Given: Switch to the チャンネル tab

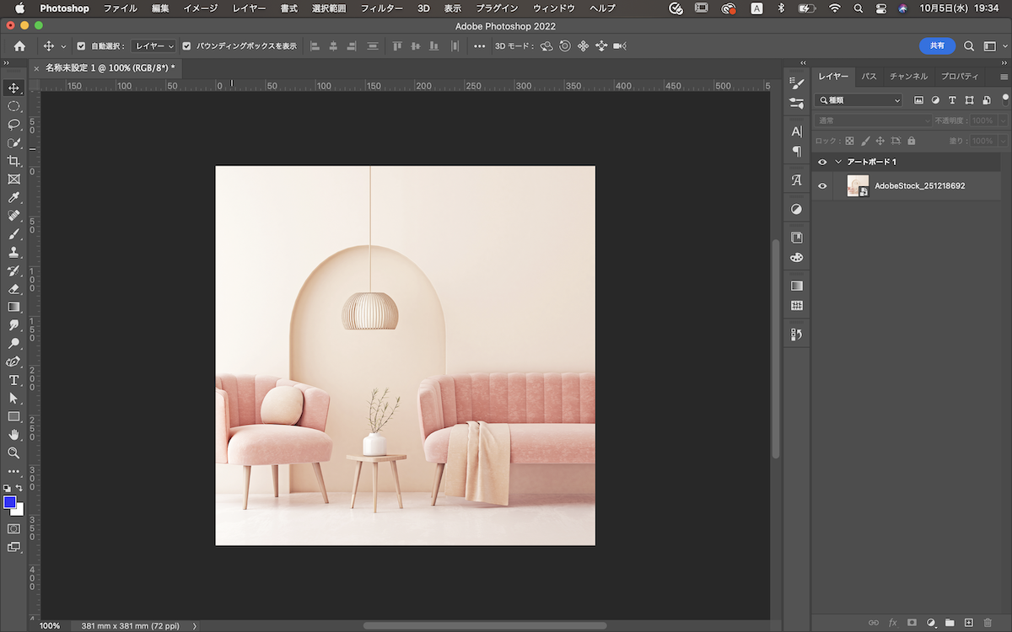Looking at the screenshot, I should [908, 77].
